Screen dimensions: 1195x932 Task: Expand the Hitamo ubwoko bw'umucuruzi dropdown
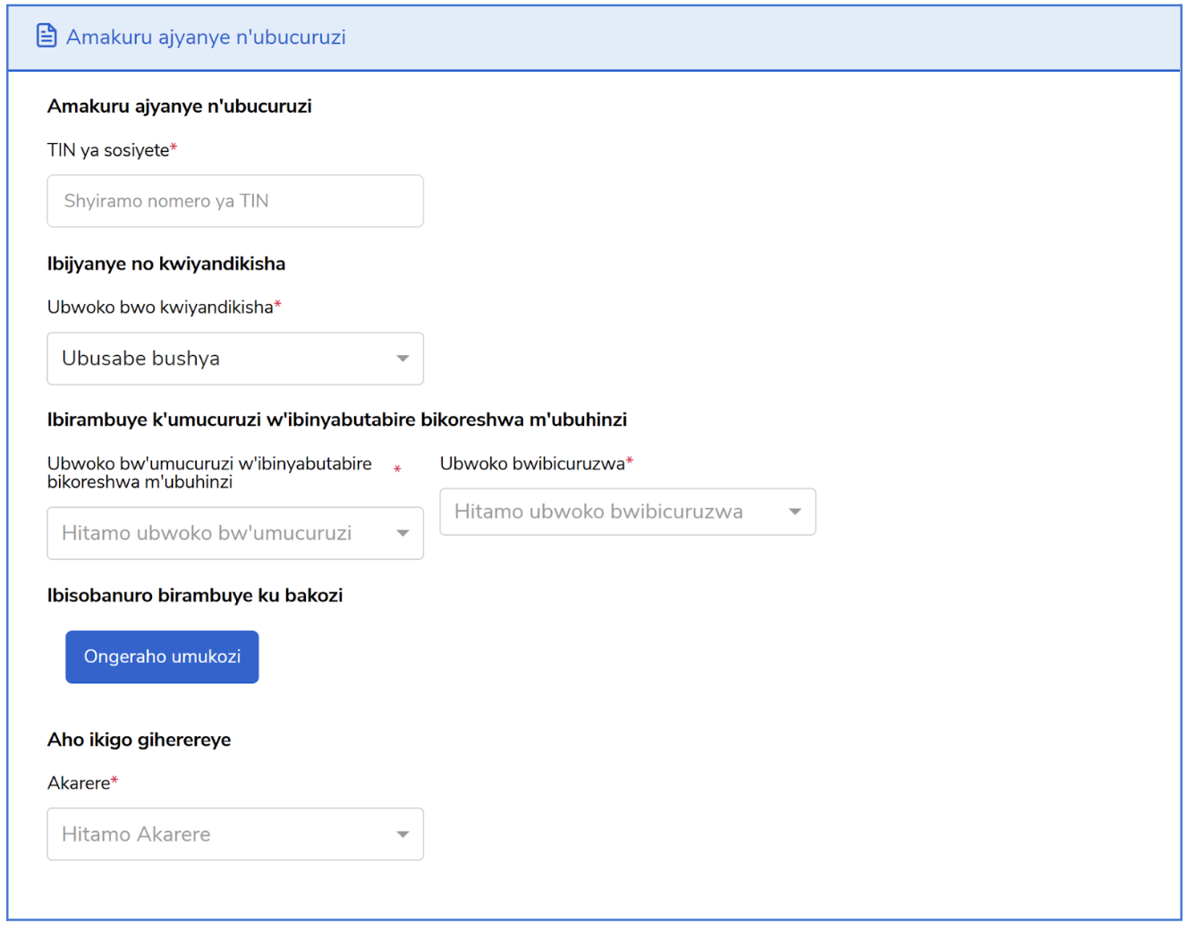click(x=235, y=533)
